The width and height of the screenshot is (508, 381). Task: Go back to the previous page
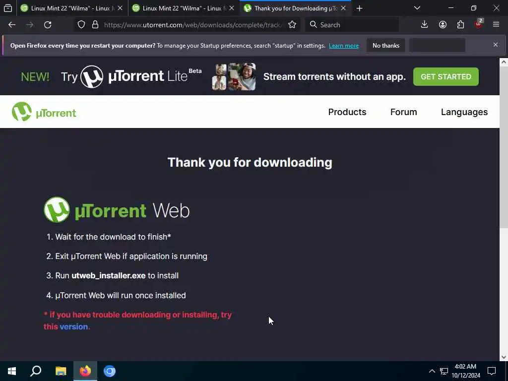click(12, 25)
